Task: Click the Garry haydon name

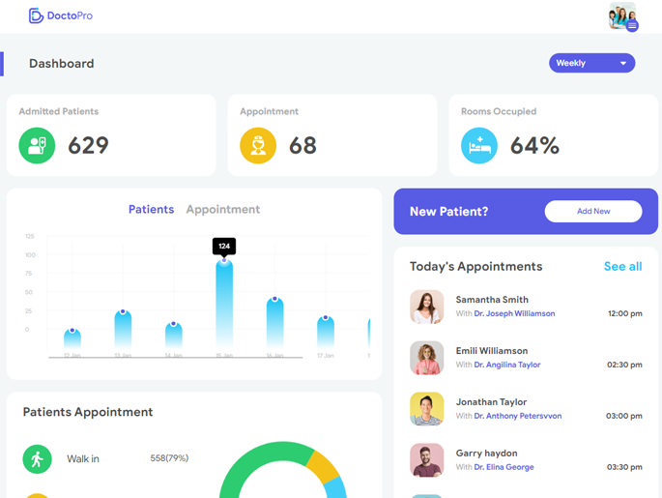Action: click(x=486, y=454)
